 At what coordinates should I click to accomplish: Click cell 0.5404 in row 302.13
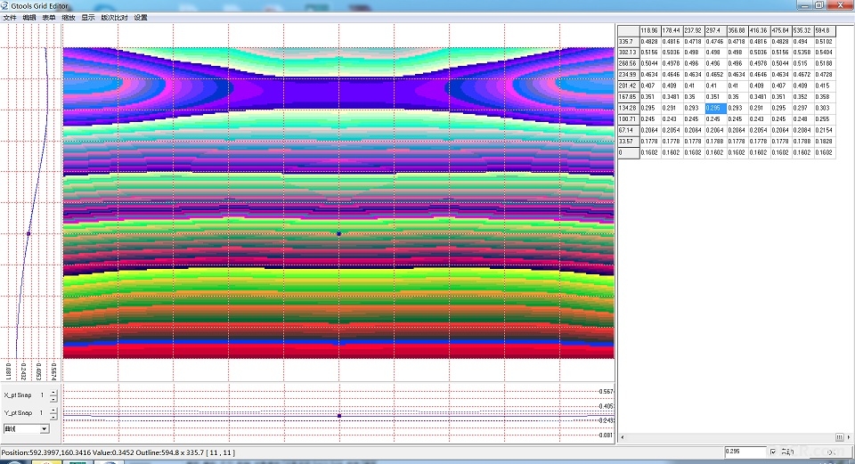click(825, 53)
